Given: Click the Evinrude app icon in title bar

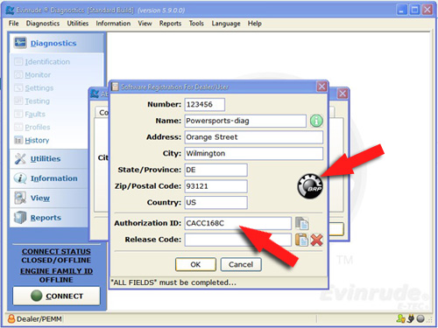Looking at the screenshot, I should tap(10, 10).
